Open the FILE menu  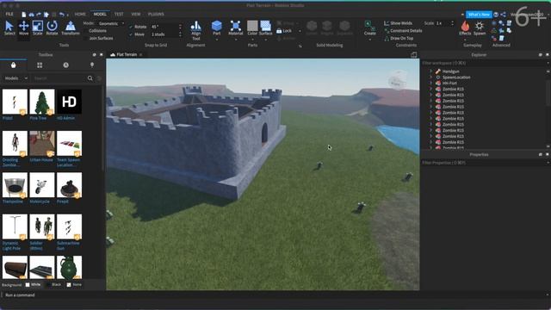9,14
